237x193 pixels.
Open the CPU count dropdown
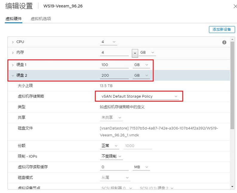tap(109, 42)
